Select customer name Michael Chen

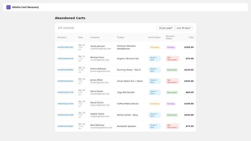tap(97, 57)
